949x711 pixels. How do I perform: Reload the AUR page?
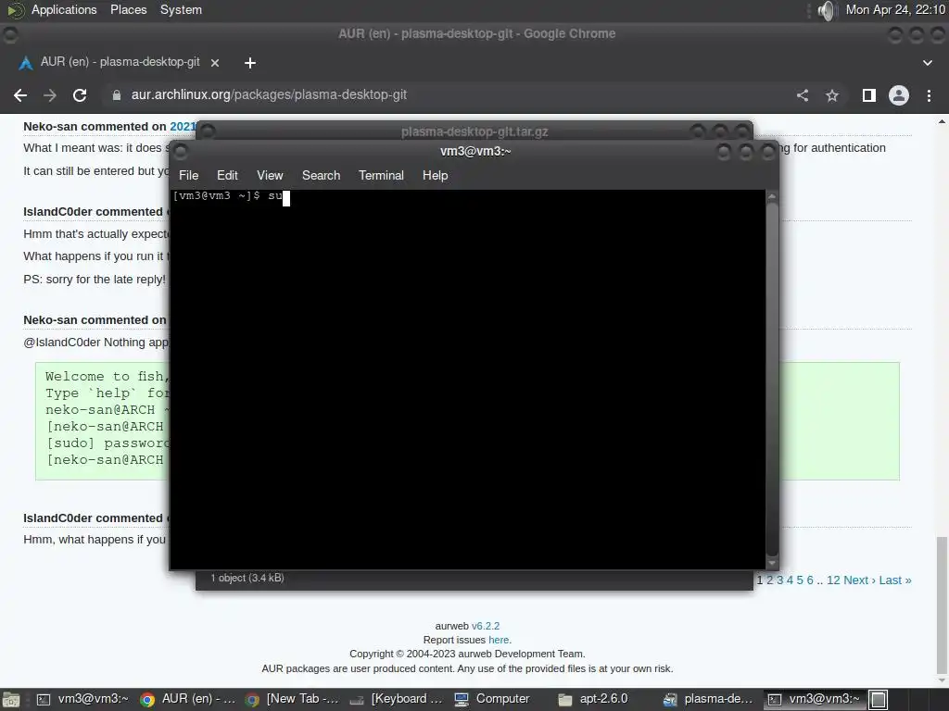click(x=80, y=95)
